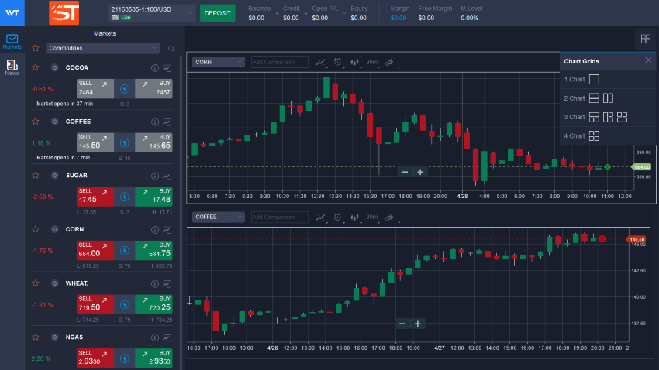The height and width of the screenshot is (370, 659).
Task: Open the Markets sidebar panel
Action: pyautogui.click(x=12, y=42)
